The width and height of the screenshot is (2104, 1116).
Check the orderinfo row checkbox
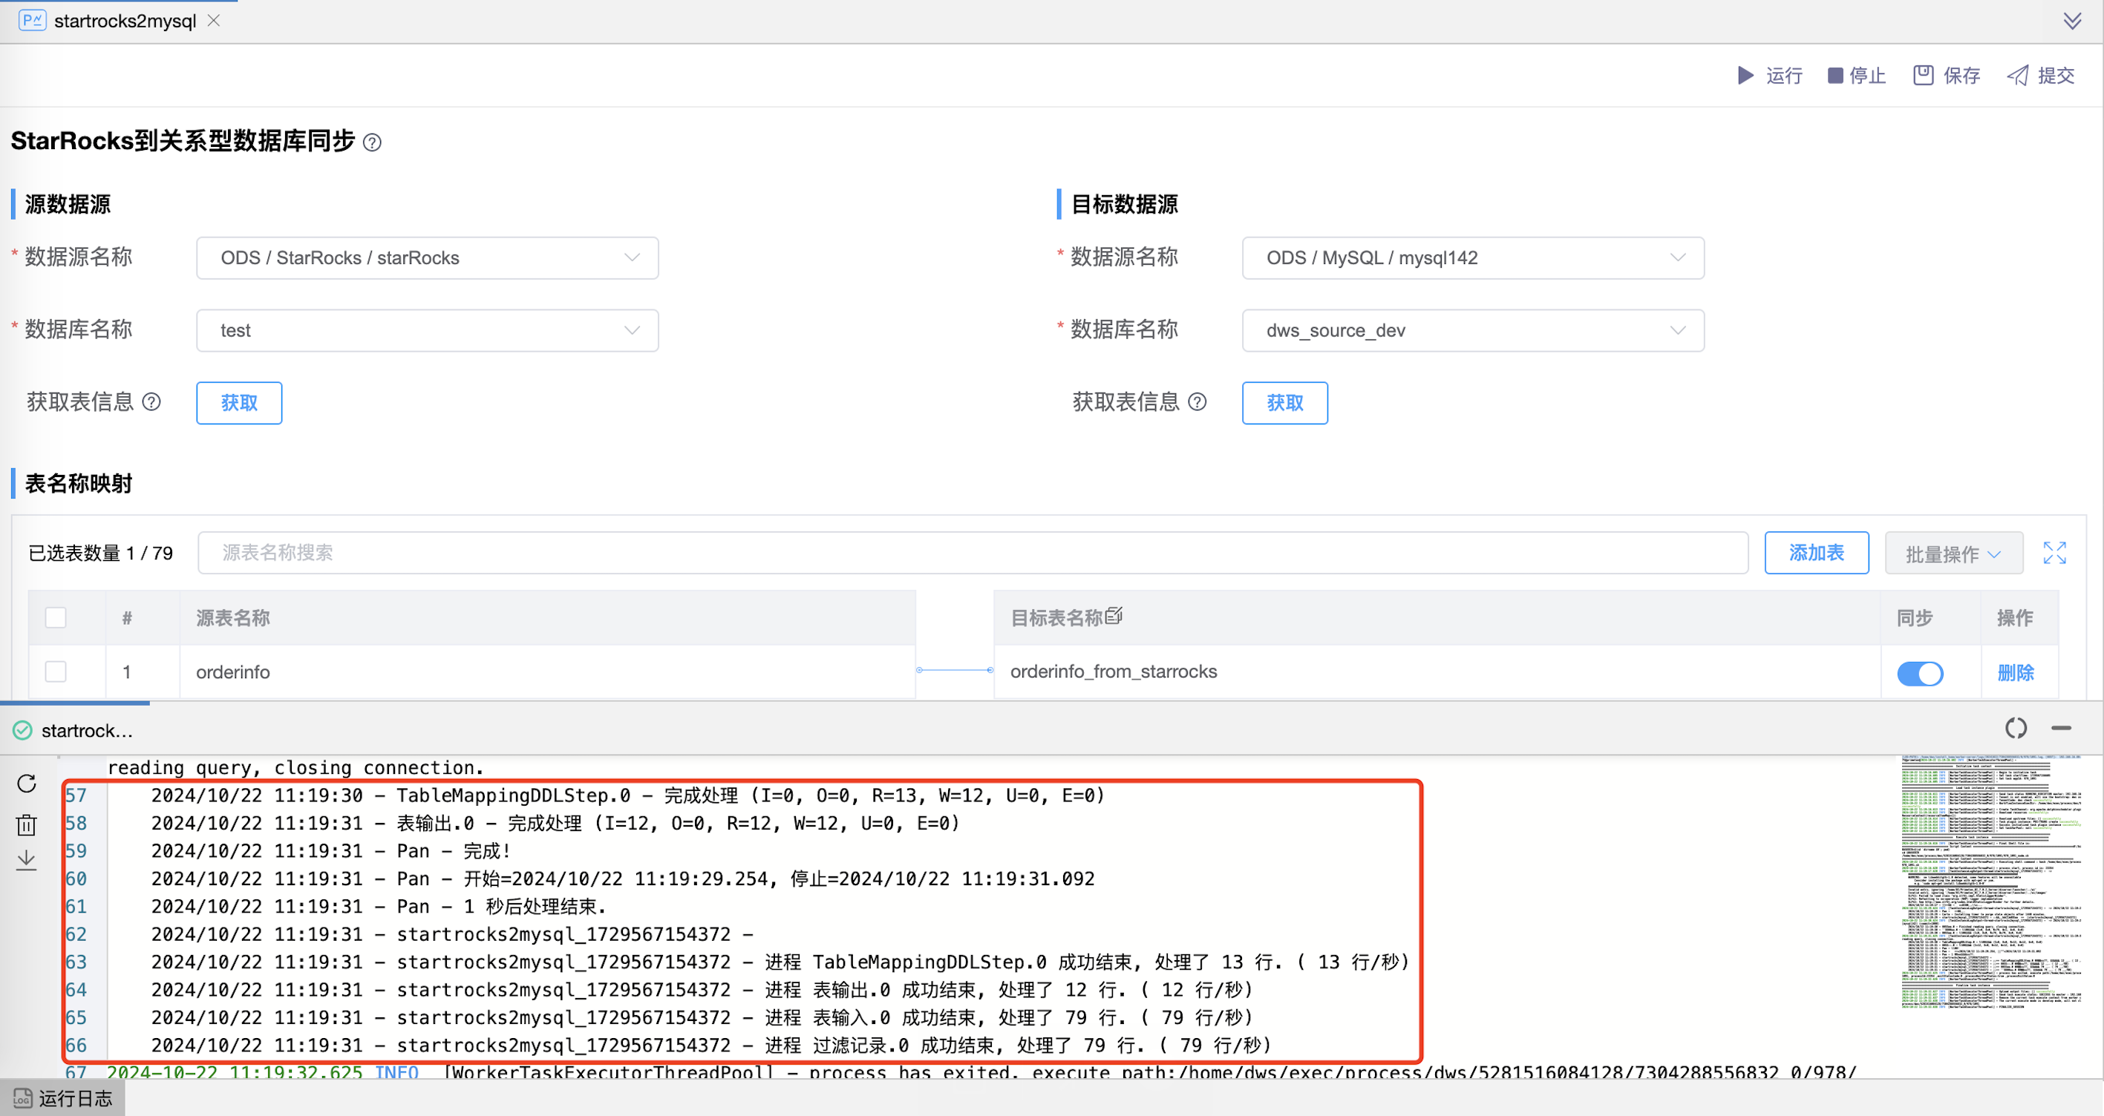pyautogui.click(x=56, y=672)
